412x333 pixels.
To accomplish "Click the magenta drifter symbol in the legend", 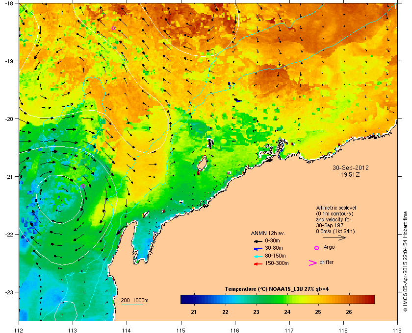I will [313, 263].
